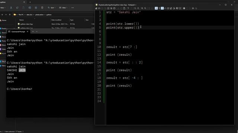Click the Share icon in File Explorer toolbar
This screenshot has width=238, height=133.
click(36, 7)
